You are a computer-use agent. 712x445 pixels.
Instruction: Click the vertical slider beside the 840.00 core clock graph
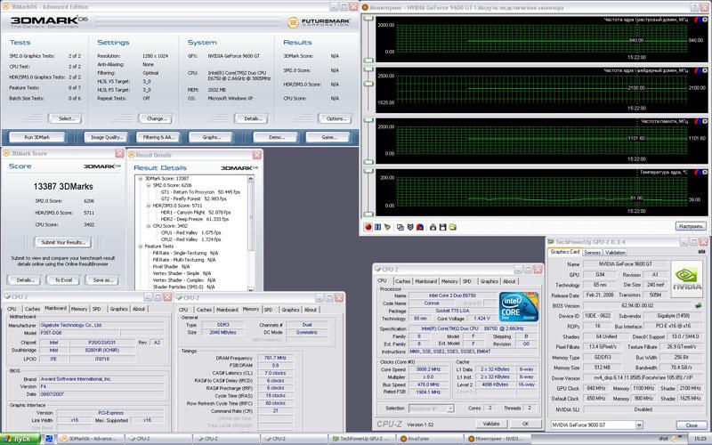pyautogui.click(x=368, y=40)
